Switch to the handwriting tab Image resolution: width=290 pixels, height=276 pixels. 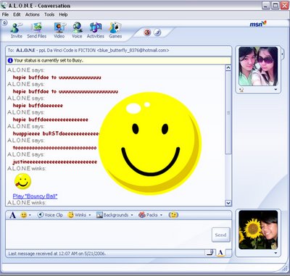pos(210,253)
